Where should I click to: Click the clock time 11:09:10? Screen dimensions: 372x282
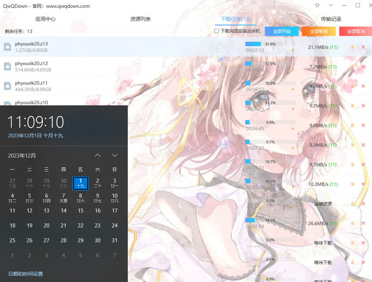point(35,122)
